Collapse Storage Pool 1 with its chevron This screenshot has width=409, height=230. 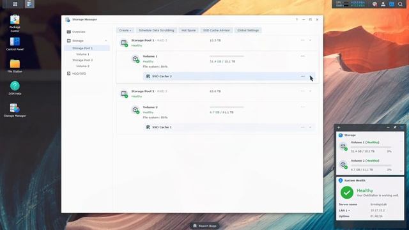click(x=311, y=40)
